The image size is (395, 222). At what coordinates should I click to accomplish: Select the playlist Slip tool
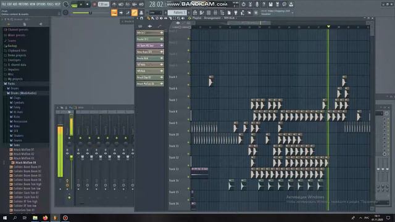165,18
